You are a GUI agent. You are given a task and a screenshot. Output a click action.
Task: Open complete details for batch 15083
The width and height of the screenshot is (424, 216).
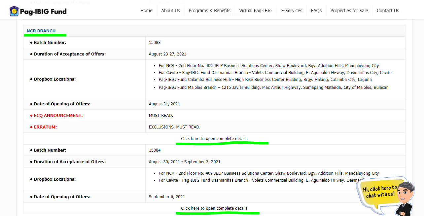[x=214, y=139]
